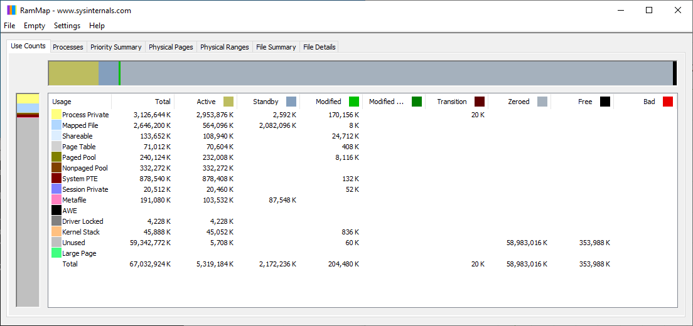Screen dimensions: 693x326
Task: Click the Kernel Stack orange swatch
Action: coord(56,232)
